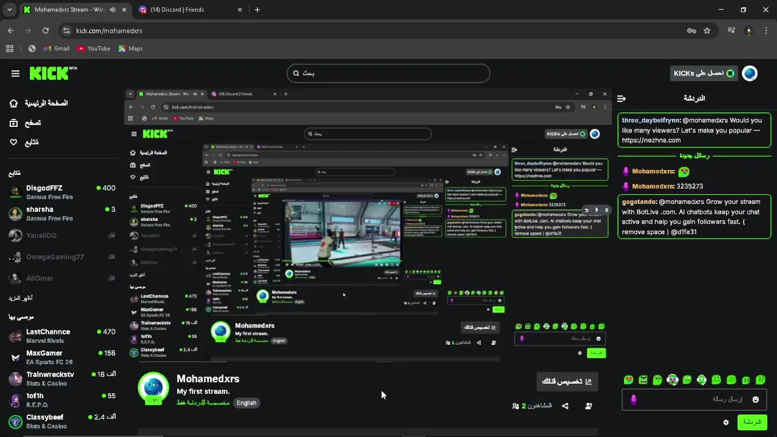Click the Kick search field
Viewport: 777px width, 437px height.
388,73
